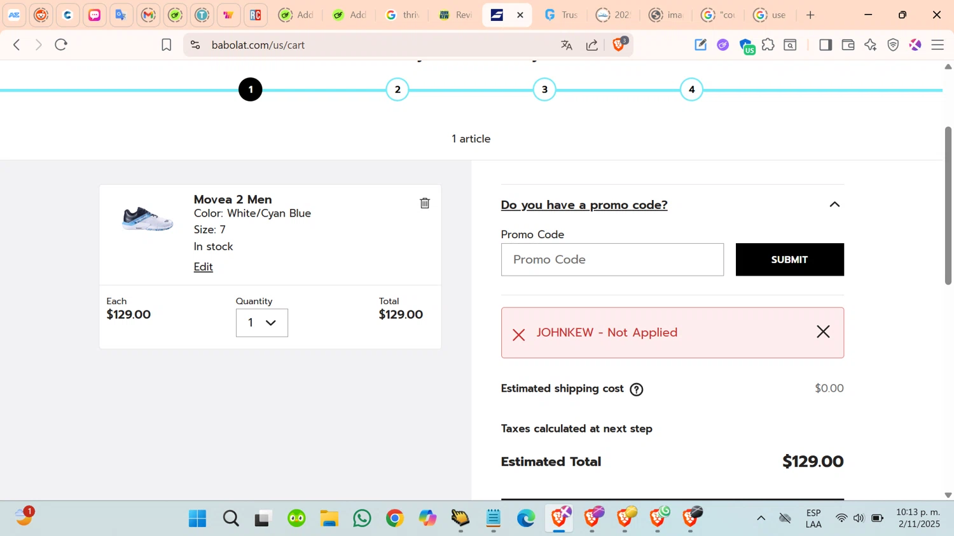Click the vertical scrollbar thumb

[948, 205]
